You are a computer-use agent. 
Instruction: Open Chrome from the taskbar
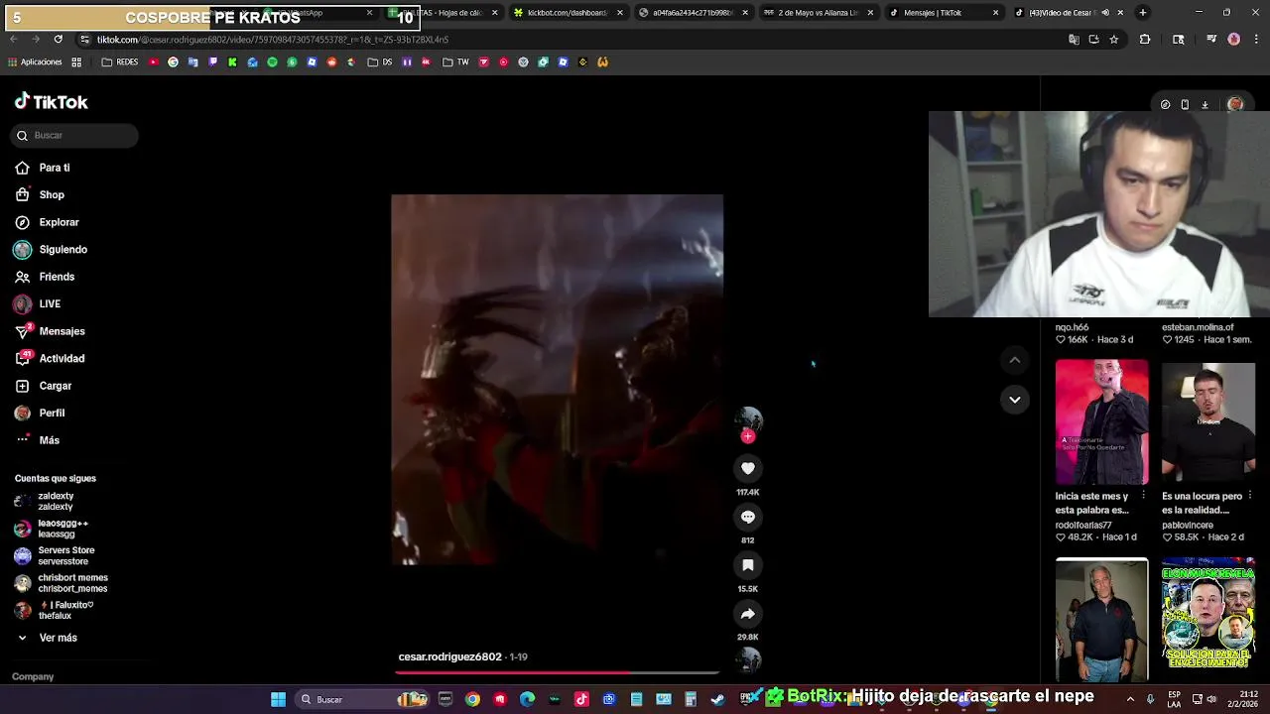472,699
